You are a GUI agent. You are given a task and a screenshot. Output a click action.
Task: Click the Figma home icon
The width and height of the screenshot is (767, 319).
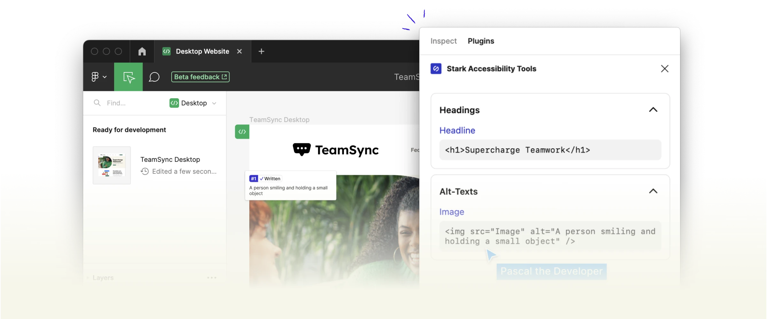click(142, 51)
